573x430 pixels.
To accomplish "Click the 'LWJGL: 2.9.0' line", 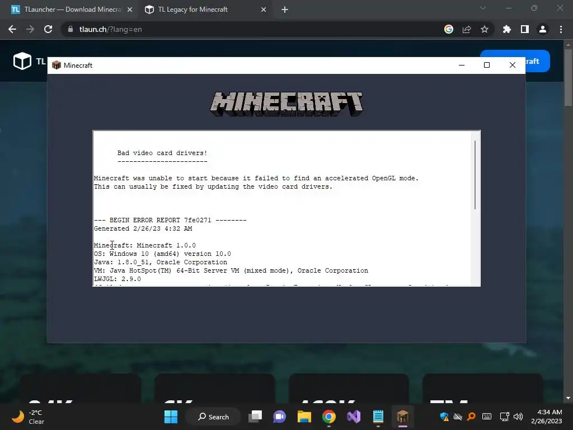I will tap(118, 279).
